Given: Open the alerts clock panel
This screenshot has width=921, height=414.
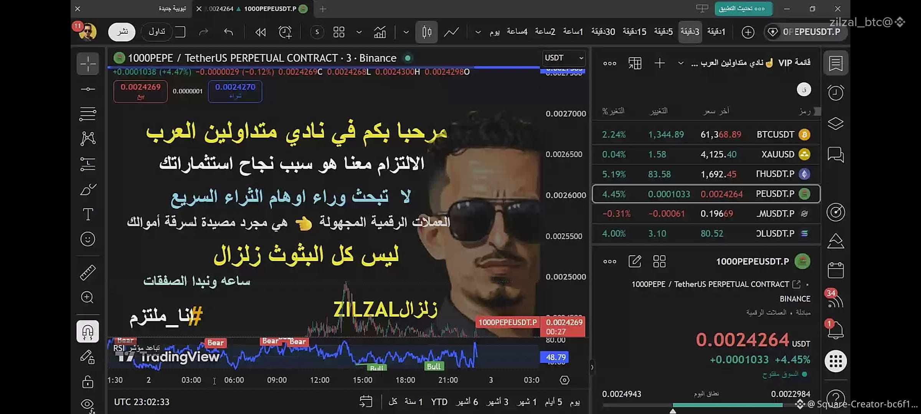Looking at the screenshot, I should (x=835, y=92).
